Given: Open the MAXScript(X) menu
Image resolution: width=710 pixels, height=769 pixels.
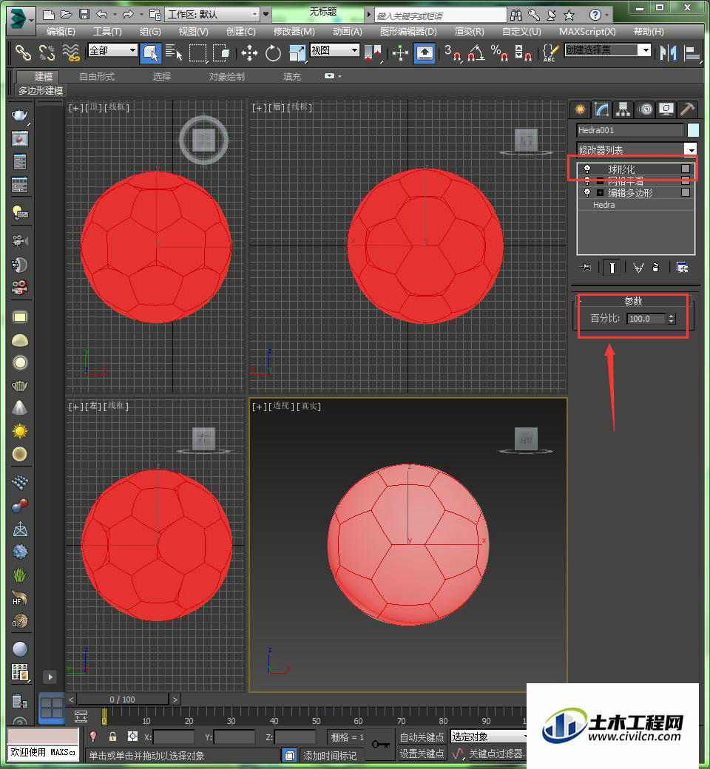Looking at the screenshot, I should [x=587, y=31].
